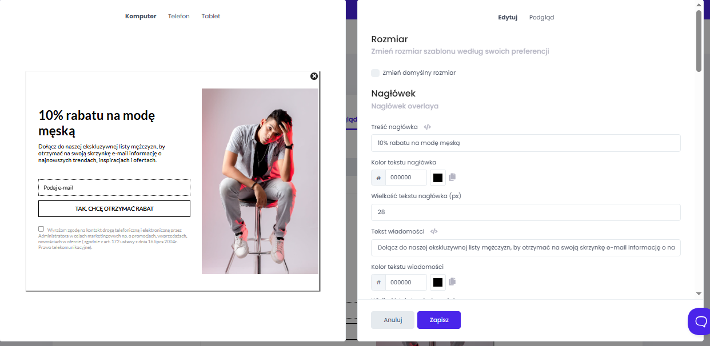Open the header text color swatch

438,178
